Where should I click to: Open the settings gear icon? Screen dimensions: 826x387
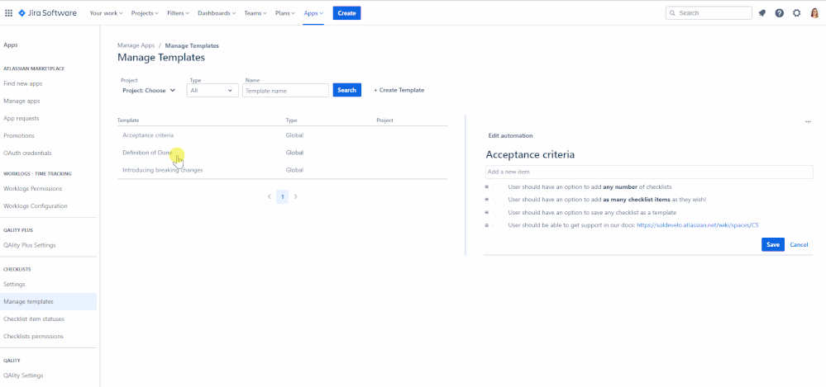pos(796,13)
